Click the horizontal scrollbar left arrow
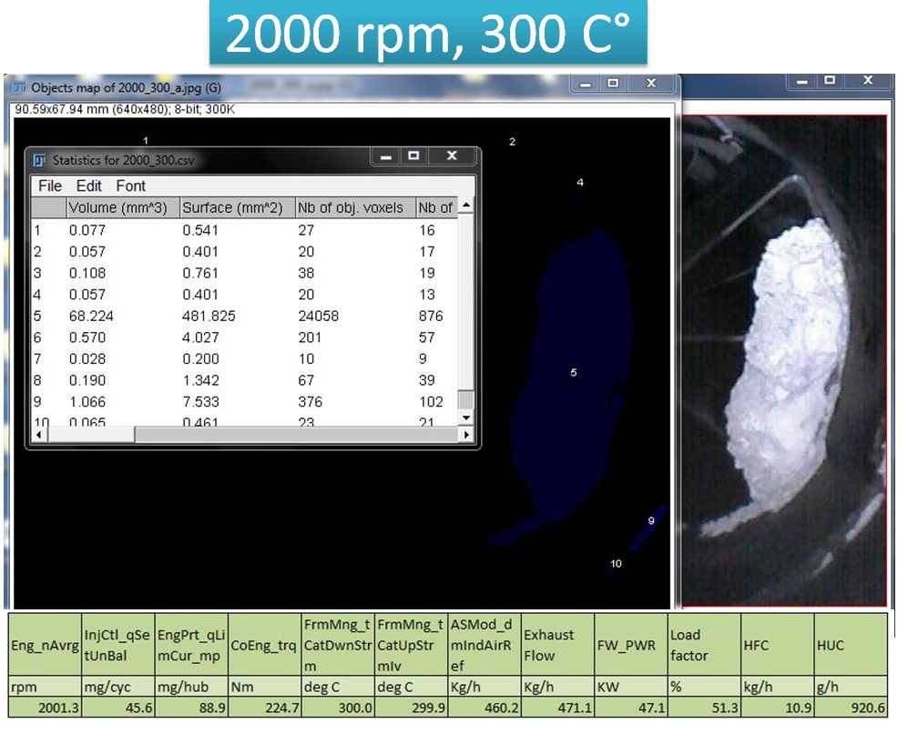This screenshot has height=734, width=908. pos(40,436)
